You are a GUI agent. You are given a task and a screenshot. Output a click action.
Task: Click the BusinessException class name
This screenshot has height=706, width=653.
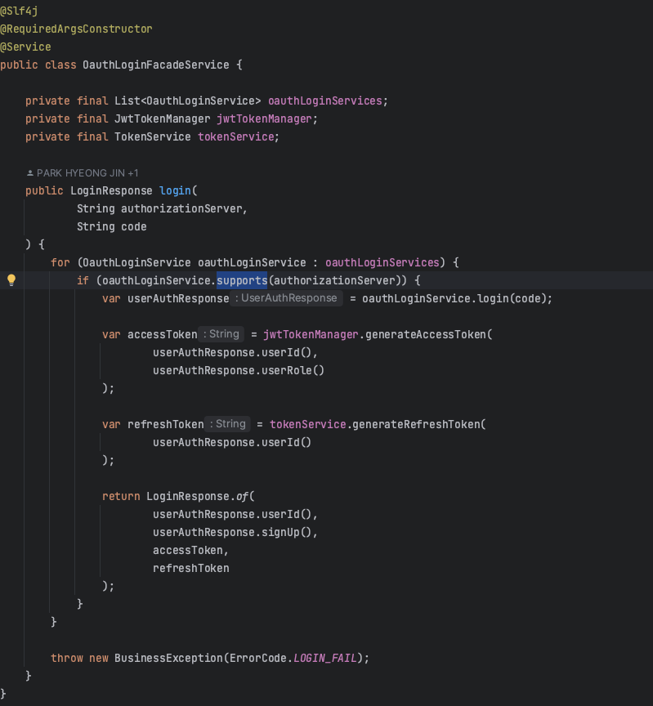169,659
